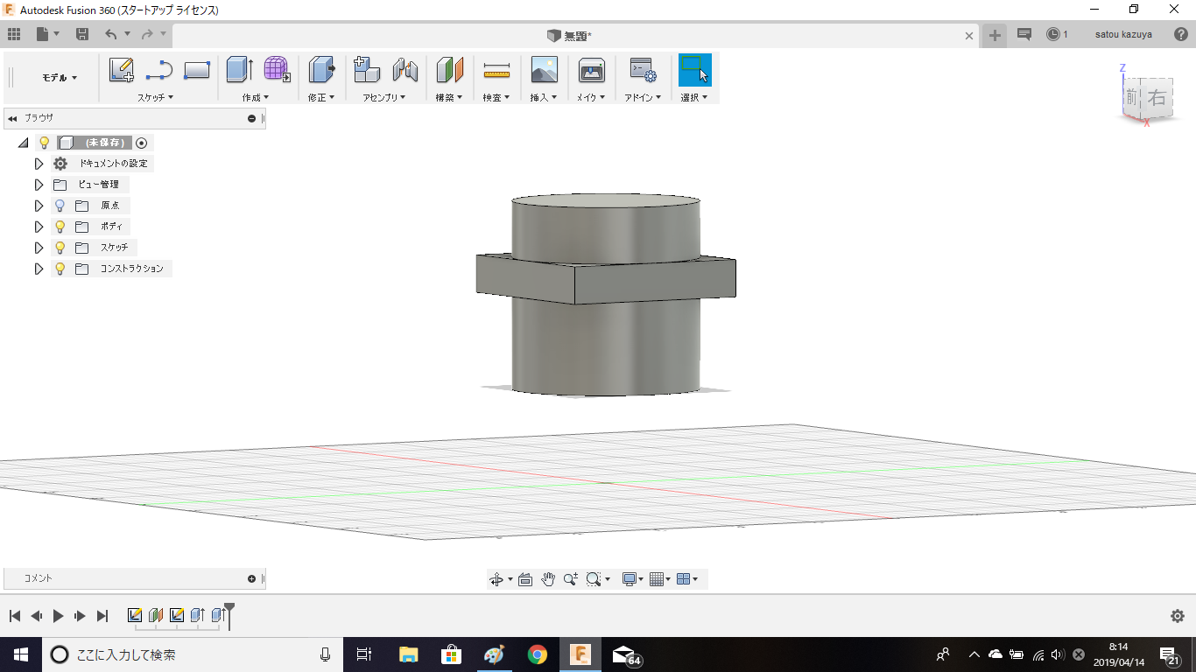
Task: Toggle lightbulb visibility of 原点 folder
Action: pos(60,206)
